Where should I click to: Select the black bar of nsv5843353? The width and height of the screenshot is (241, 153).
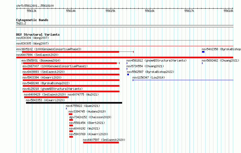pos(74,103)
